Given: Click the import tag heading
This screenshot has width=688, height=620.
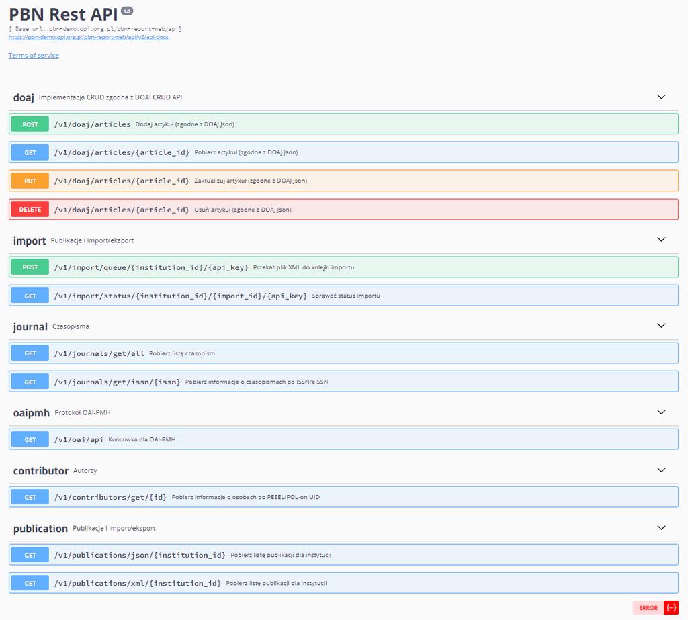Looking at the screenshot, I should pos(30,241).
